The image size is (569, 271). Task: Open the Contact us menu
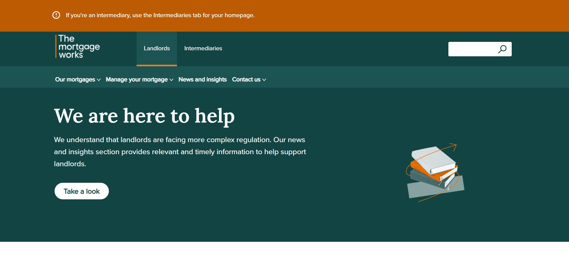[246, 79]
